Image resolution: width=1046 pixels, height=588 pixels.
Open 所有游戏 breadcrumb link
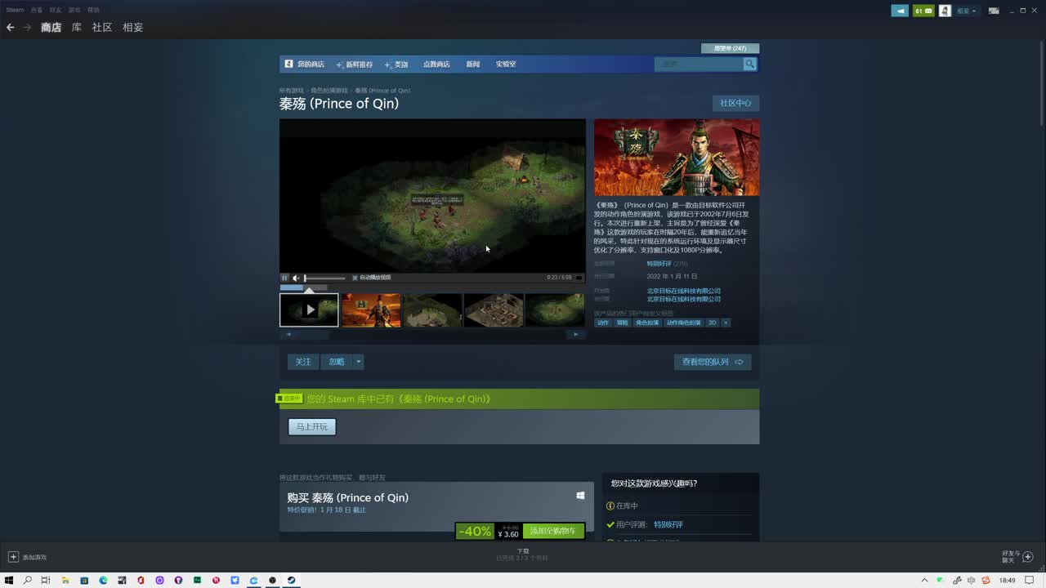click(x=291, y=91)
